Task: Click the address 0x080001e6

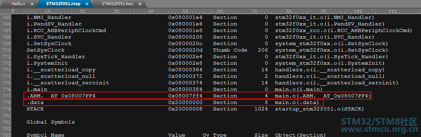Action: coord(185,24)
